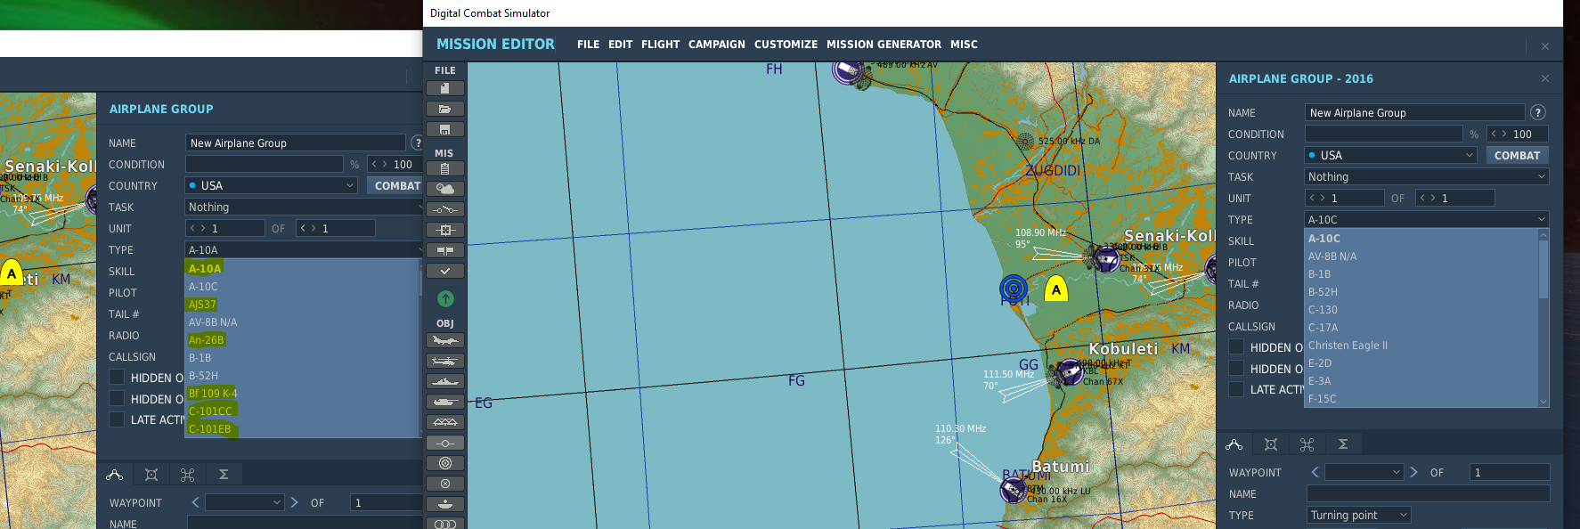Open the triggers tool icon

click(444, 209)
